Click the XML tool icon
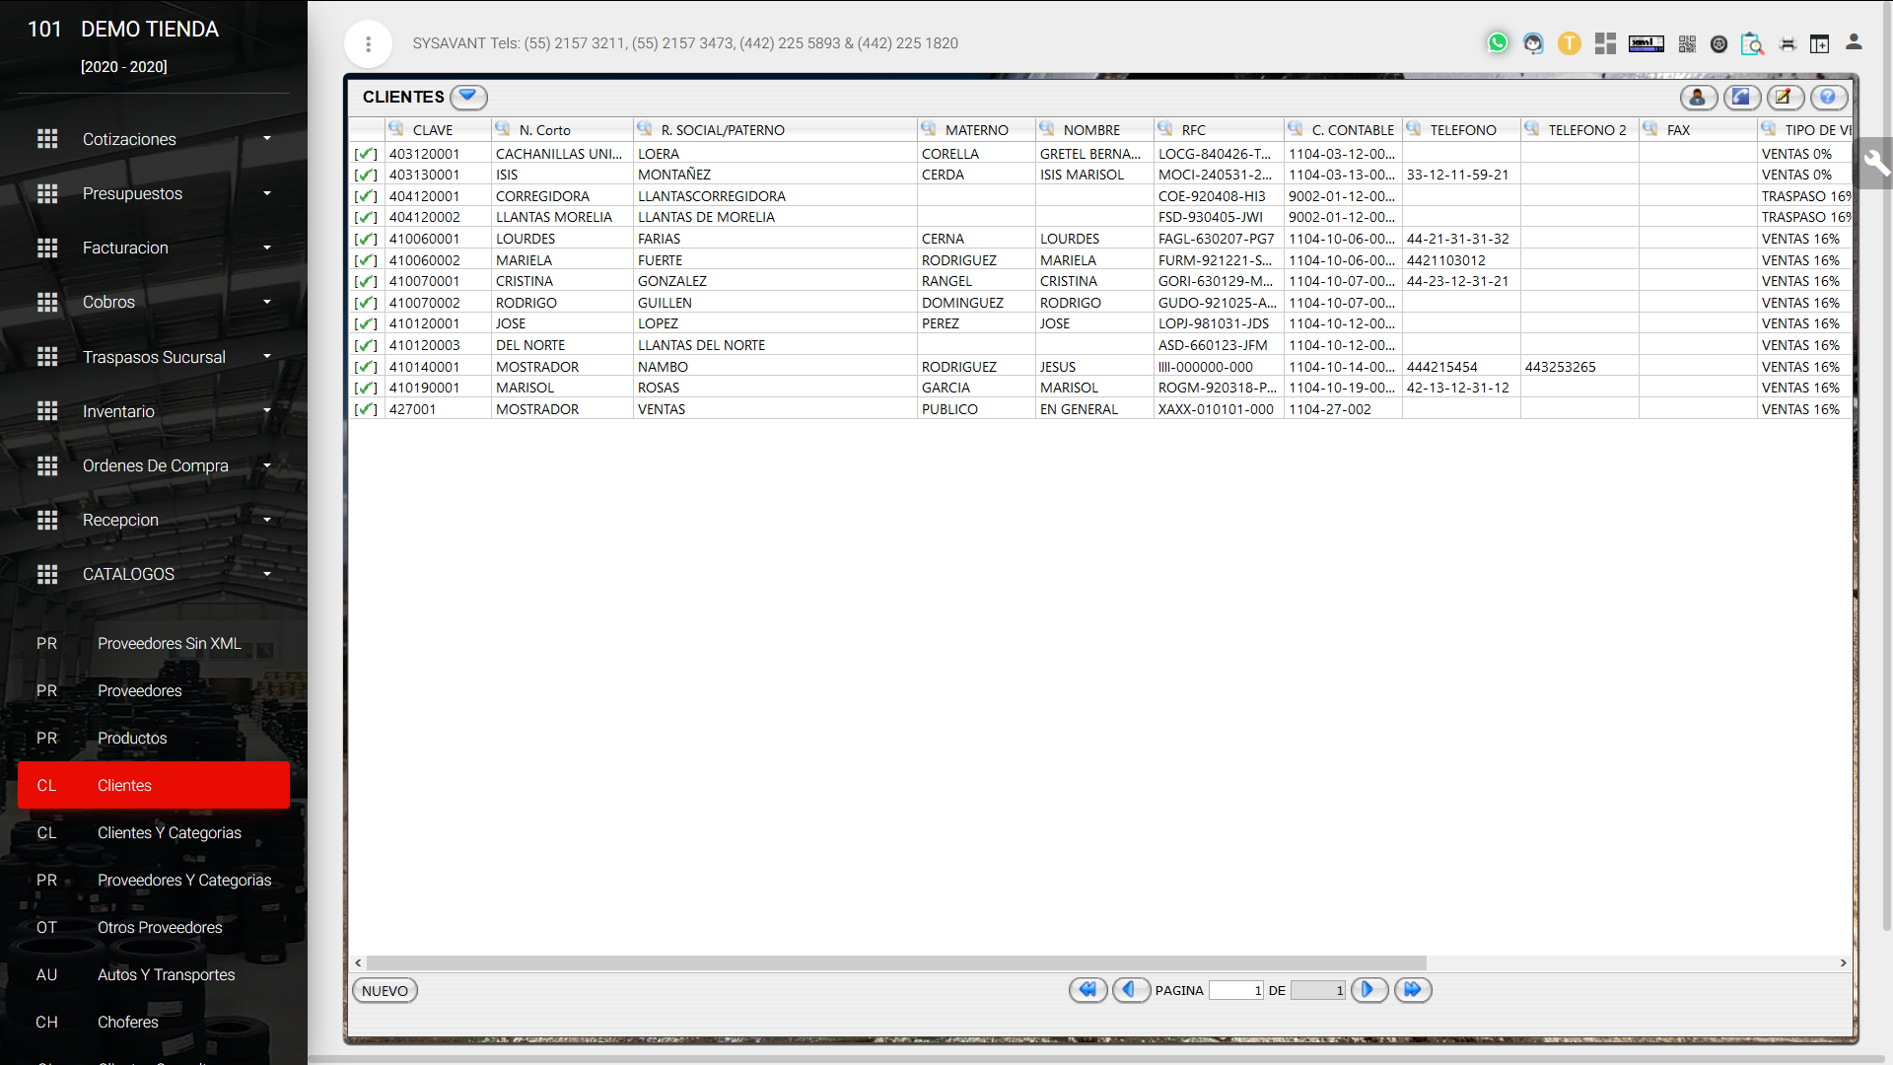Image resolution: width=1893 pixels, height=1065 pixels. pos(1646,43)
